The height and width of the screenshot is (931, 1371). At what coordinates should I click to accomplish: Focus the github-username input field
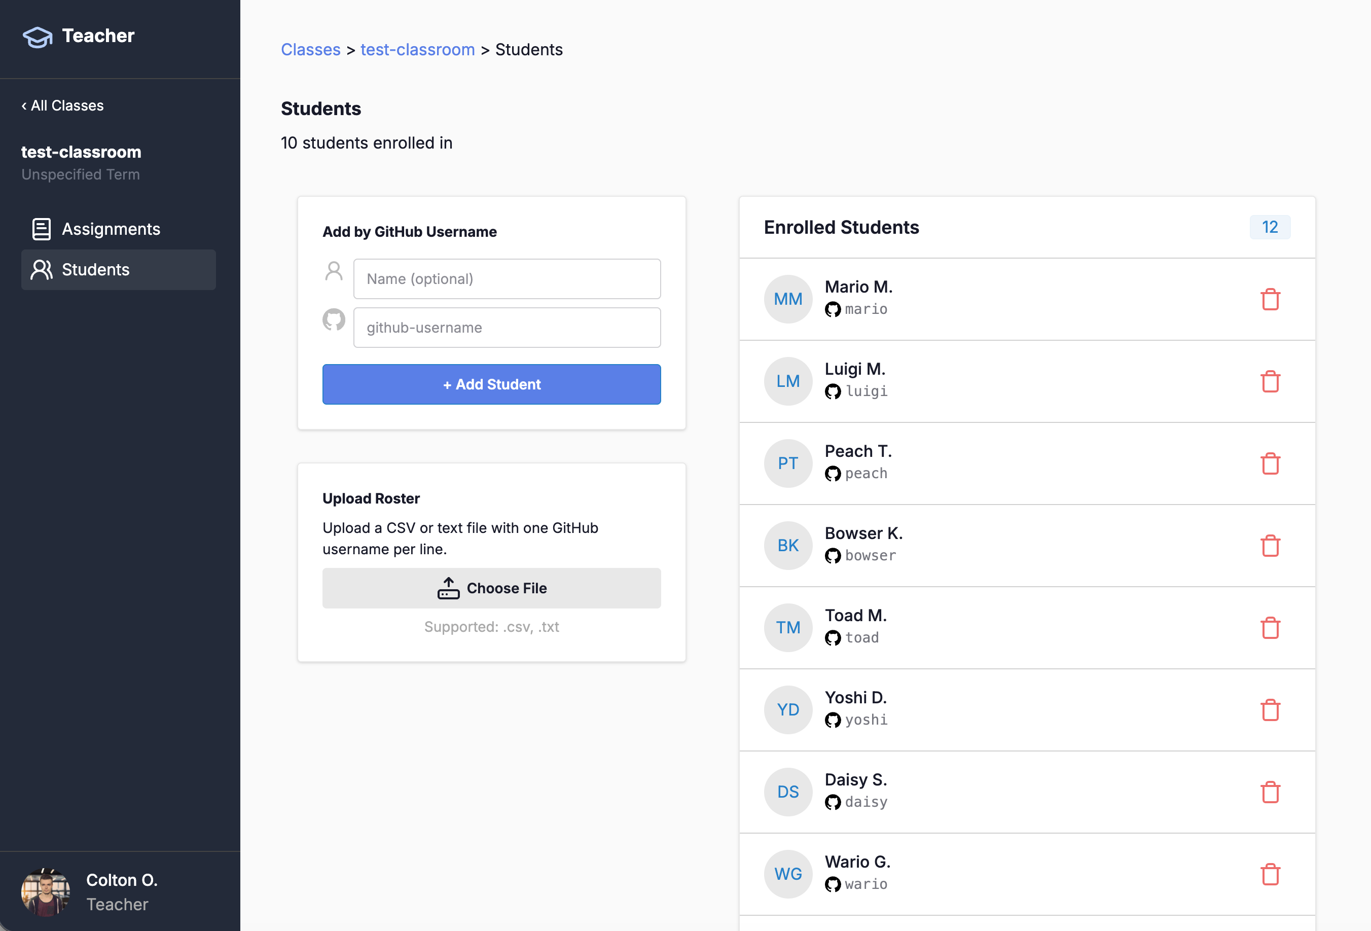pyautogui.click(x=507, y=328)
